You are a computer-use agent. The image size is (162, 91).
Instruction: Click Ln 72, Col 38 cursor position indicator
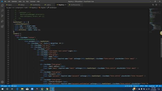point(128,86)
